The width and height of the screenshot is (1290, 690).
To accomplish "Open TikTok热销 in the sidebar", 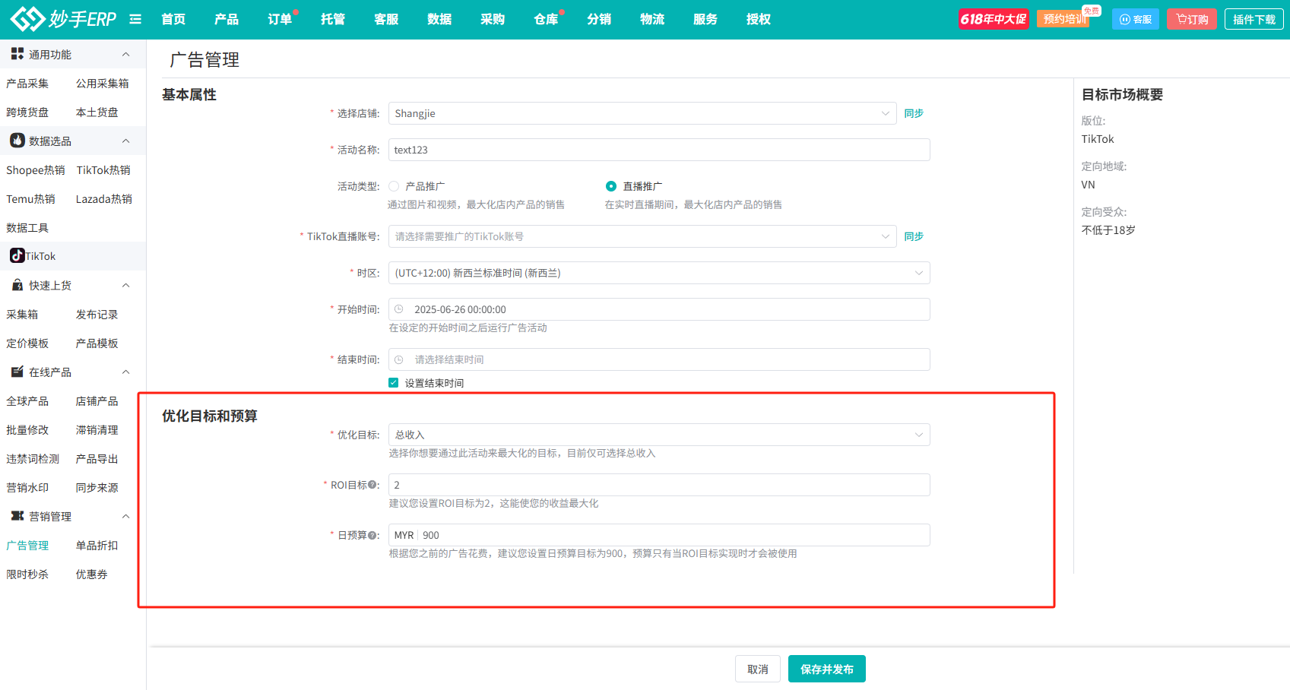I will click(103, 170).
